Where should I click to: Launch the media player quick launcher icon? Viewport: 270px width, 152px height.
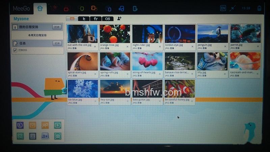[57, 125]
